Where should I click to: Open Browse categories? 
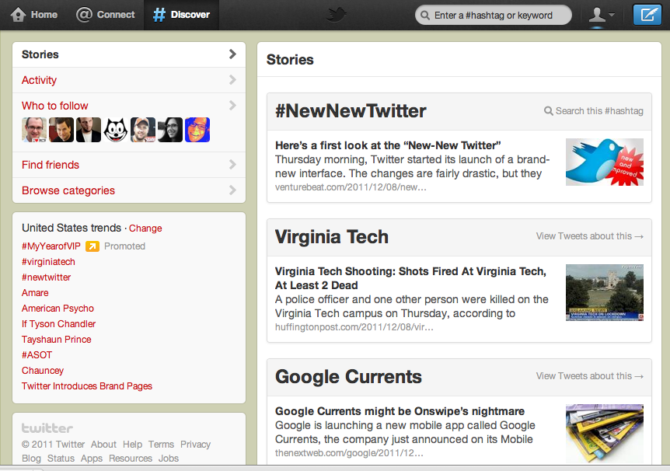[x=129, y=190]
